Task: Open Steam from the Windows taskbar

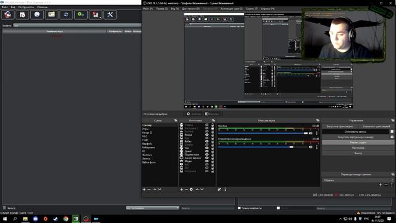Action: 56,219
